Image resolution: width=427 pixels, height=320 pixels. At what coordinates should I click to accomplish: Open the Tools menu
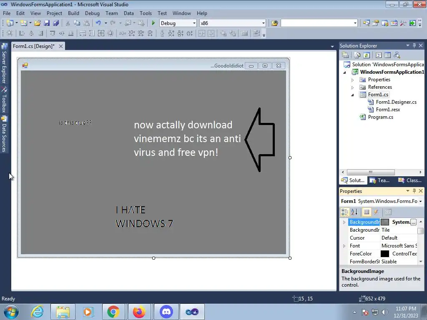[146, 13]
